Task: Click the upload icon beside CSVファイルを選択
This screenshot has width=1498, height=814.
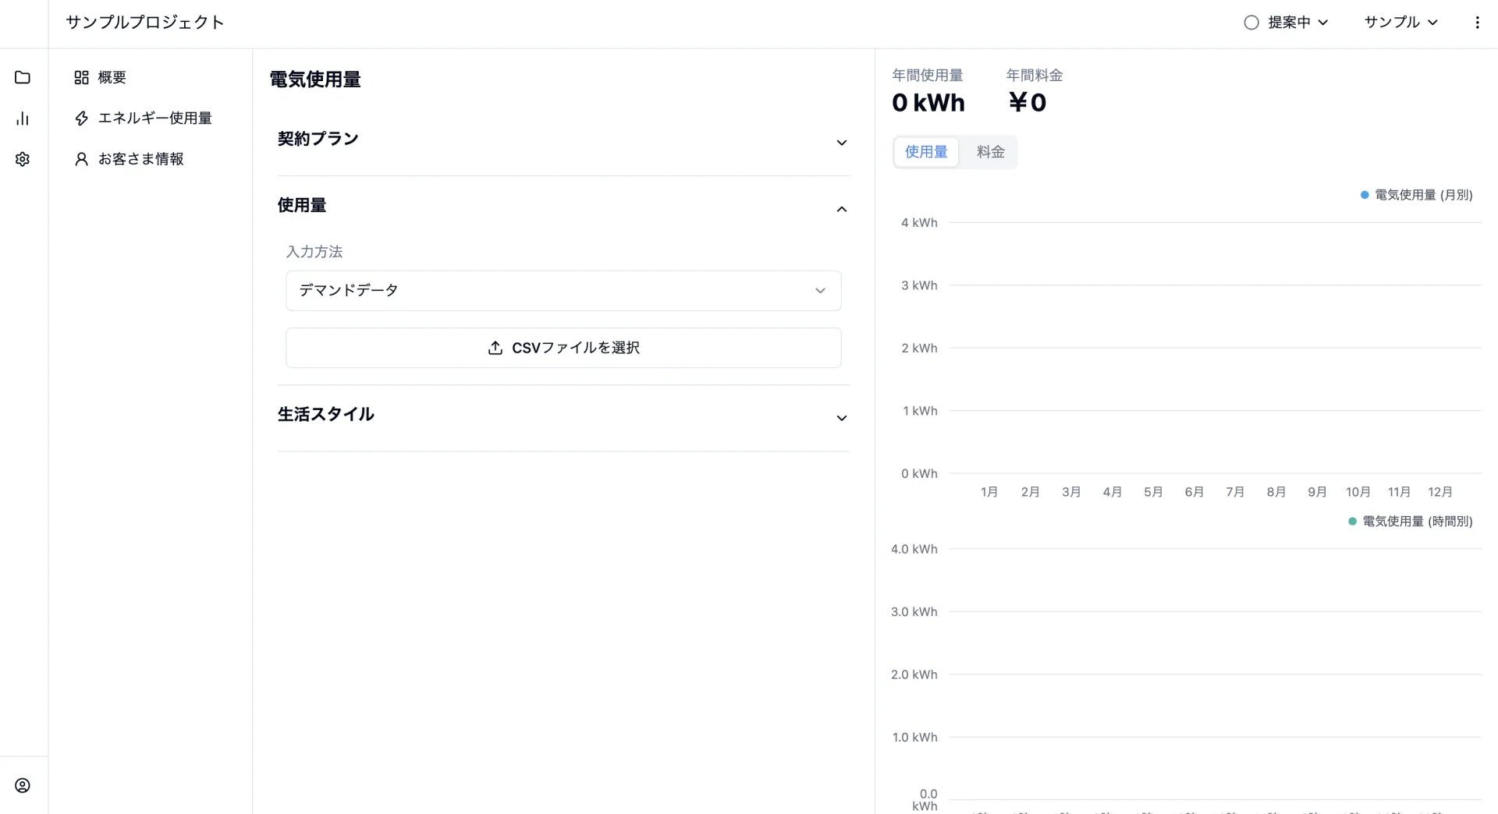Action: [495, 348]
